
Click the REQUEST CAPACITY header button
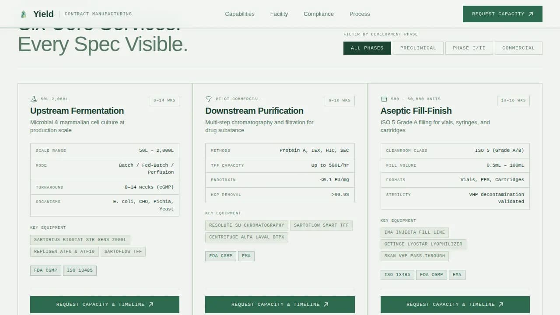[502, 14]
